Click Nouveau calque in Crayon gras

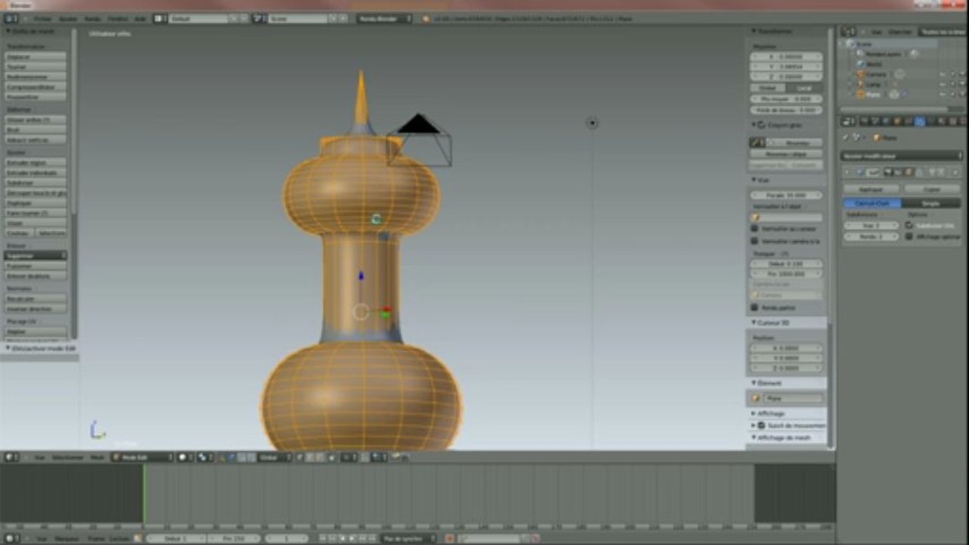click(786, 154)
